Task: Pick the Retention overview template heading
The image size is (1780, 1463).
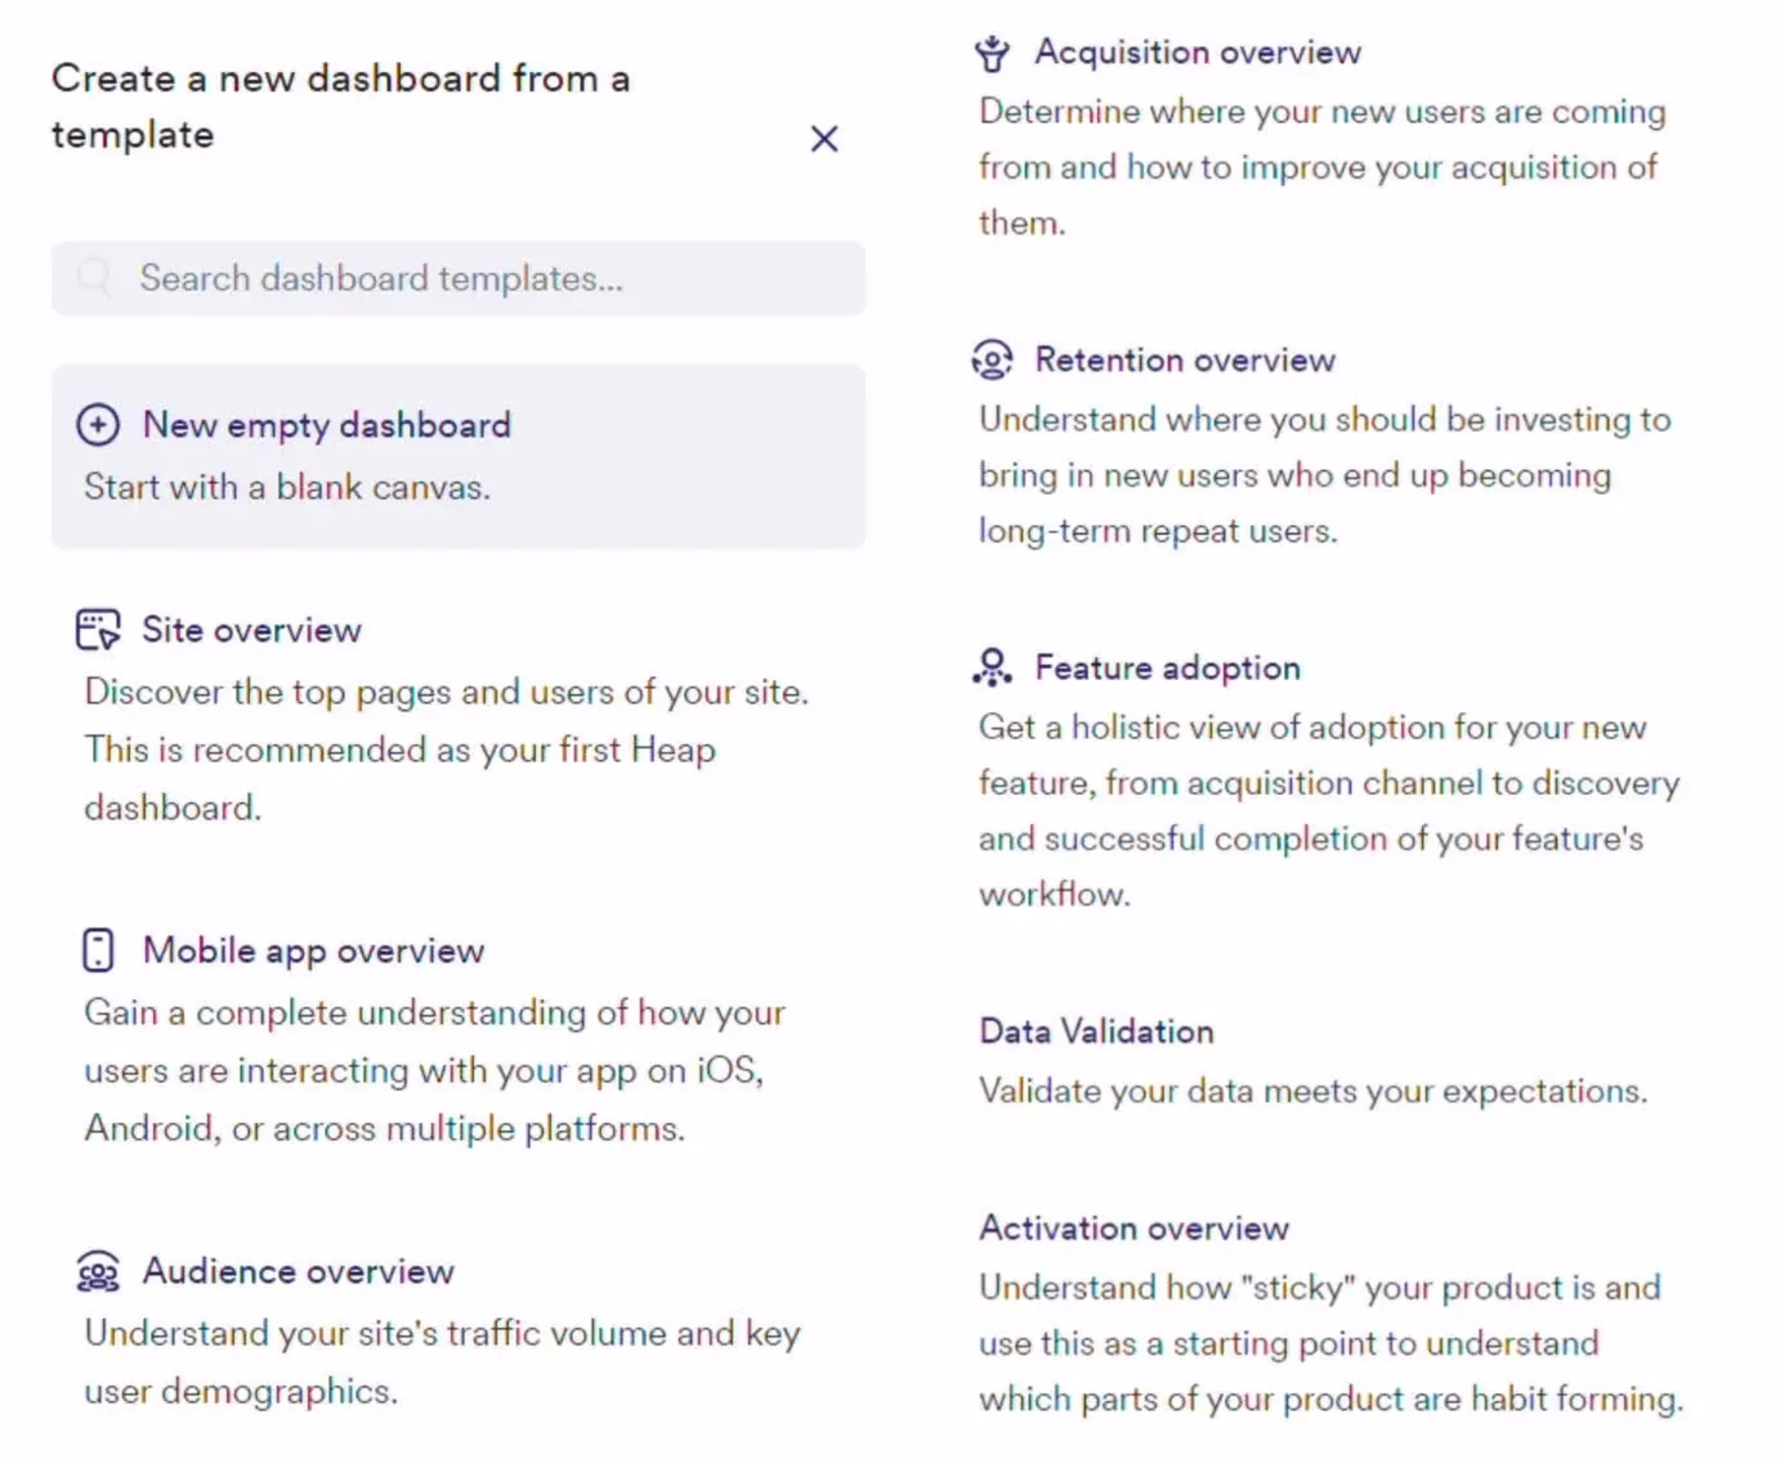Action: [x=1185, y=360]
